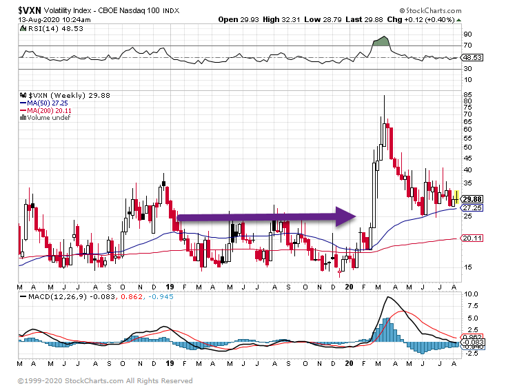
Task: Click the green up-triangle change indicator
Action: click(x=459, y=20)
